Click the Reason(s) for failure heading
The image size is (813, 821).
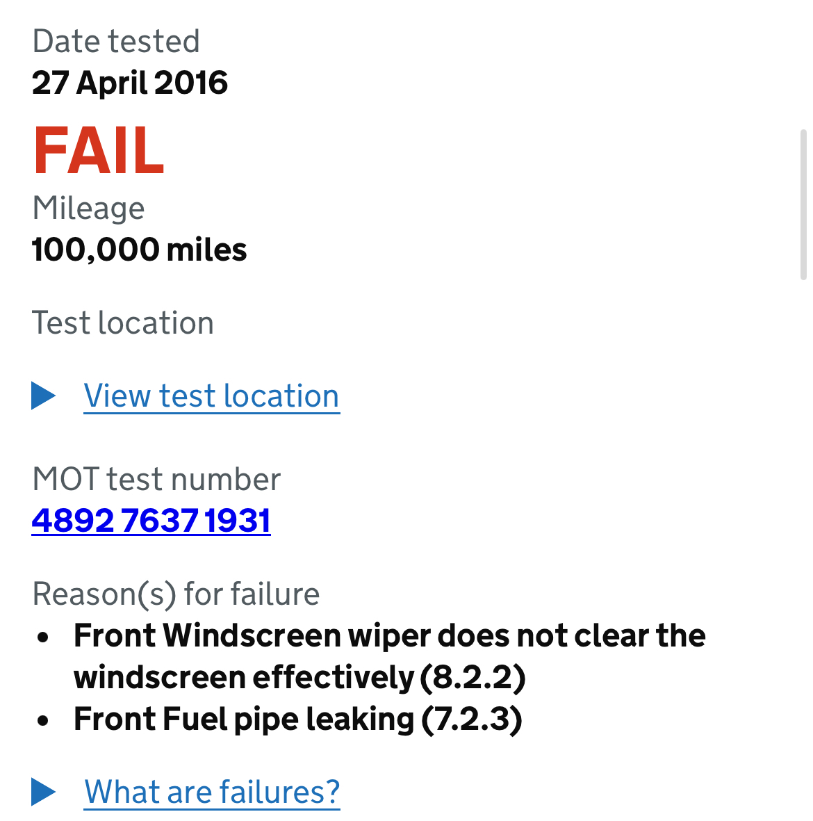176,594
